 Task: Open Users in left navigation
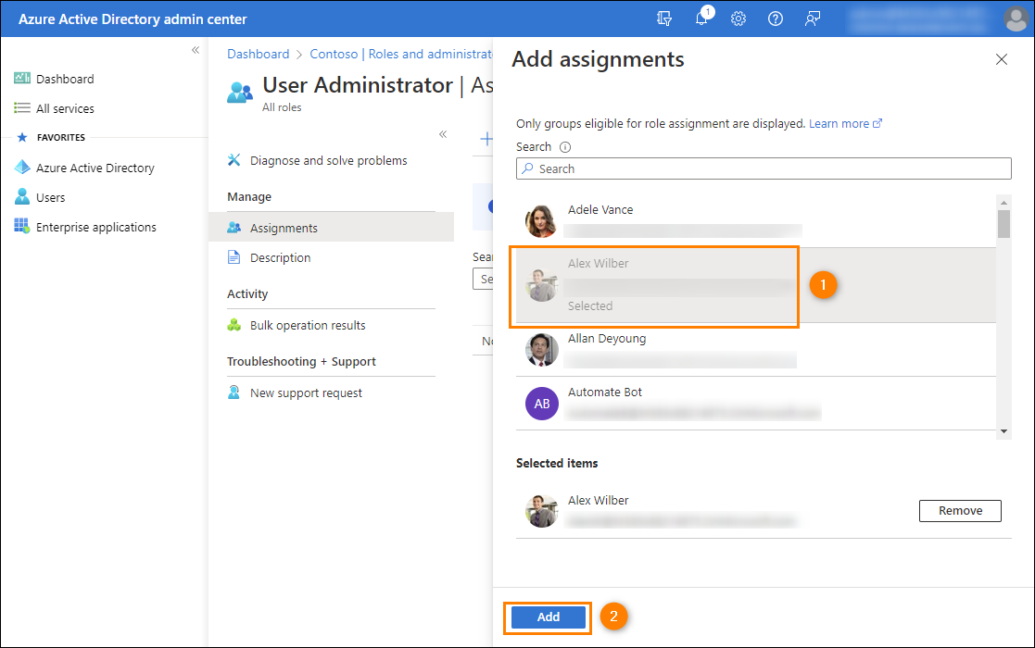(x=50, y=198)
